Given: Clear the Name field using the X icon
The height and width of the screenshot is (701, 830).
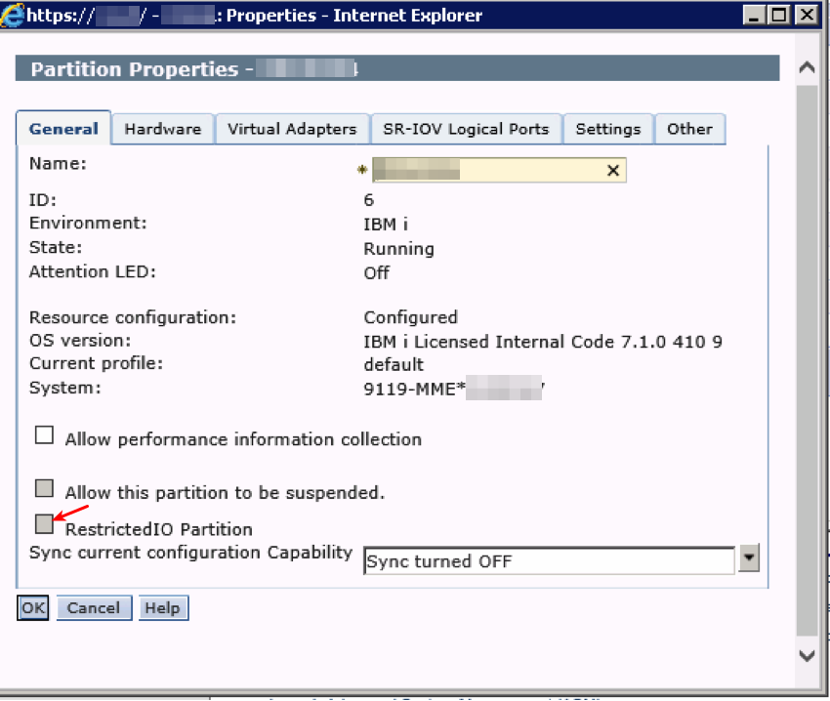Looking at the screenshot, I should point(613,169).
